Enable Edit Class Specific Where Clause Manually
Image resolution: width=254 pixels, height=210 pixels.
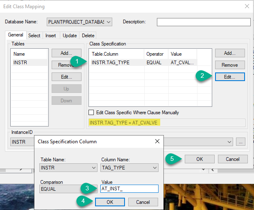(91, 112)
